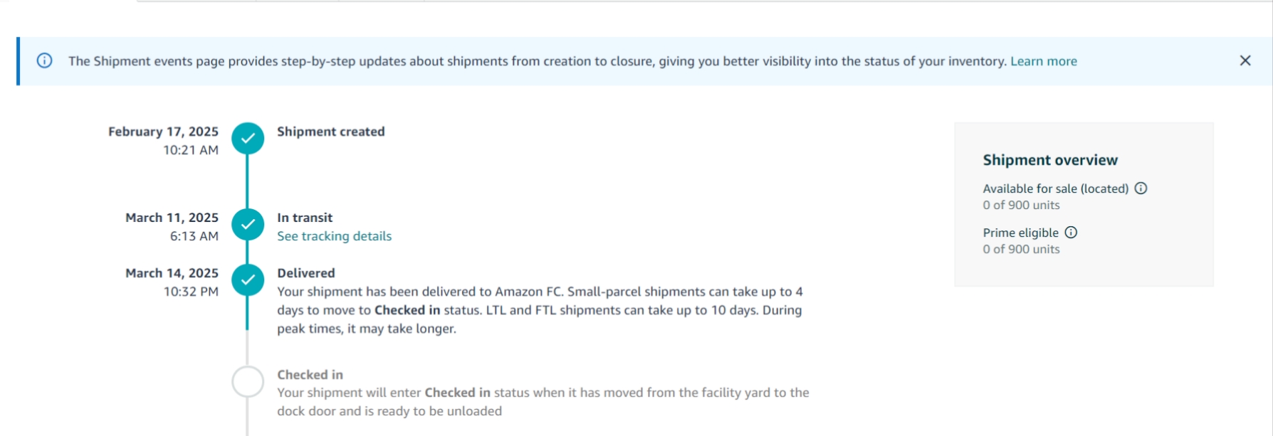This screenshot has height=436, width=1273.
Task: Open See tracking details link
Action: pos(334,236)
